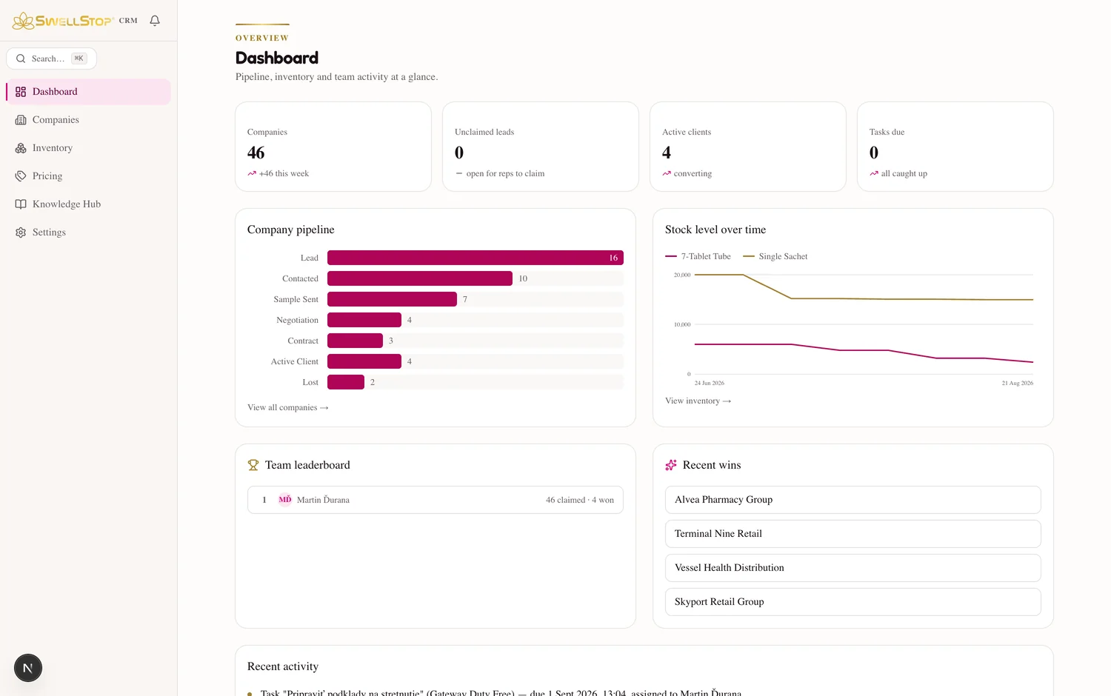Viewport: 1111px width, 696px height.
Task: Click the Pricing tag icon
Action: [x=21, y=176]
